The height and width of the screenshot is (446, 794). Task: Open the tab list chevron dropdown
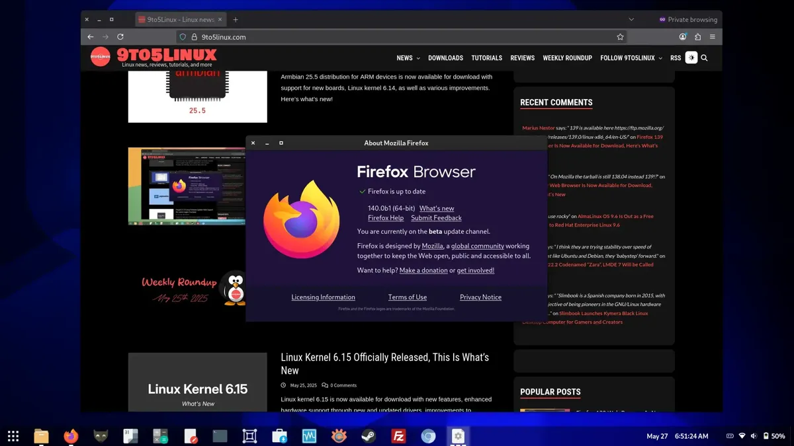tap(631, 19)
